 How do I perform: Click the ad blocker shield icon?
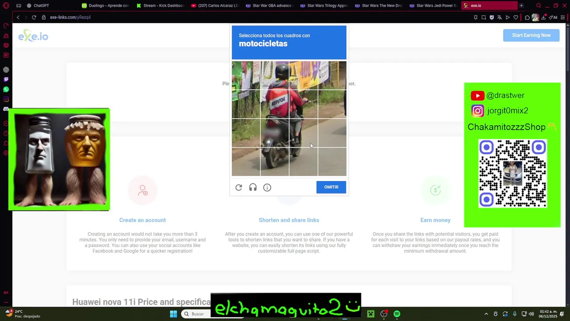(x=492, y=17)
